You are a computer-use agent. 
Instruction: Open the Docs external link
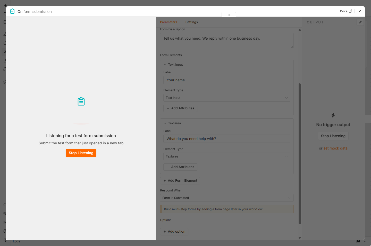click(346, 11)
